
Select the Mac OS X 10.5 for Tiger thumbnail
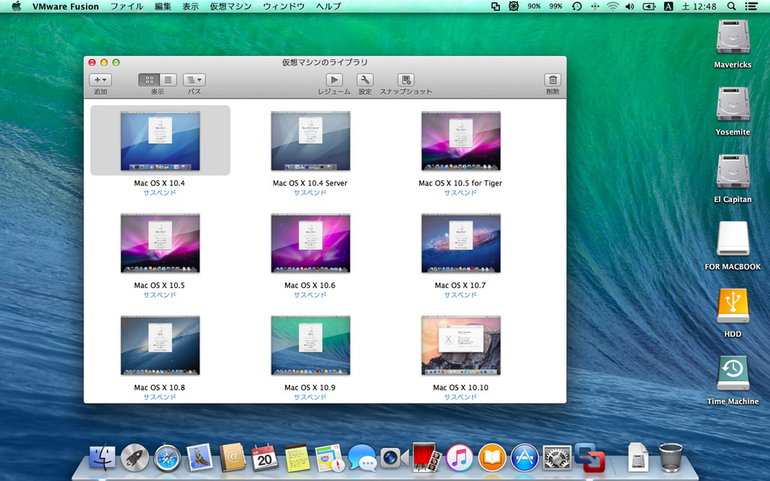tap(461, 141)
